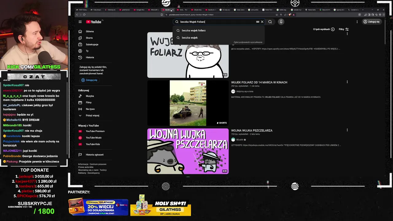
Task: Switch to the 'Polski Fiat' browser tab
Action: pos(268,10)
